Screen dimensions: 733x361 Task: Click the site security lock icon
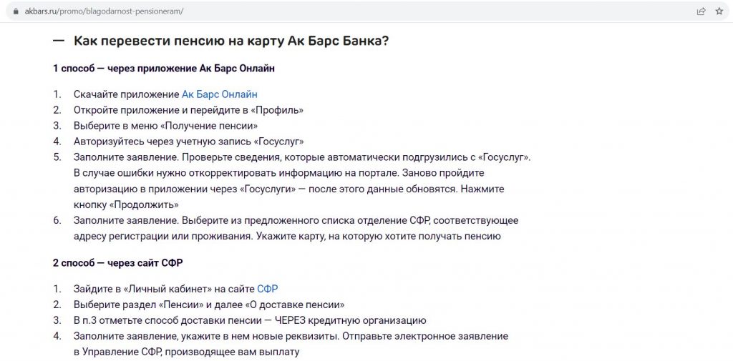click(x=16, y=11)
